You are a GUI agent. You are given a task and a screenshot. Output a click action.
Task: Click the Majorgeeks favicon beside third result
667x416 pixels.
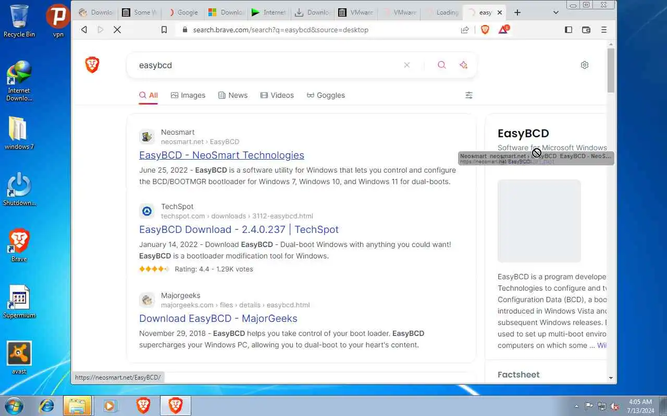tap(147, 300)
